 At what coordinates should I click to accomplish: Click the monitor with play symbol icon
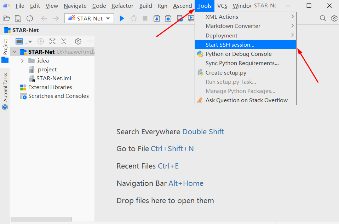click(191, 19)
